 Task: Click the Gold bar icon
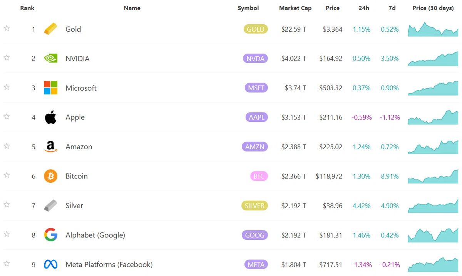coord(50,29)
